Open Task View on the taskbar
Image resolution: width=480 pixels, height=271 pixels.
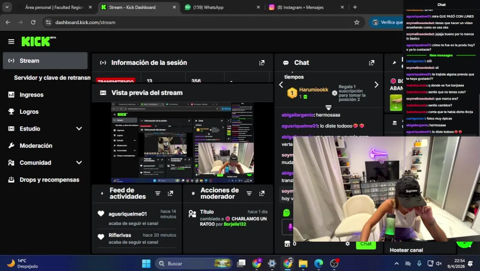[x=242, y=263]
